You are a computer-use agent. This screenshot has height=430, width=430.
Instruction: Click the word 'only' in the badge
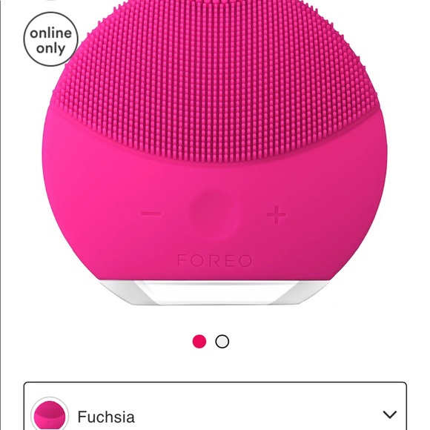pos(50,49)
